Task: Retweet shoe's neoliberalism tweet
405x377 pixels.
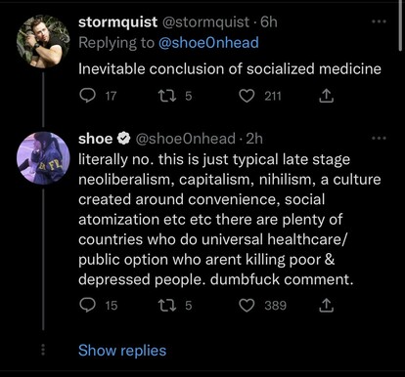Action: pyautogui.click(x=166, y=305)
